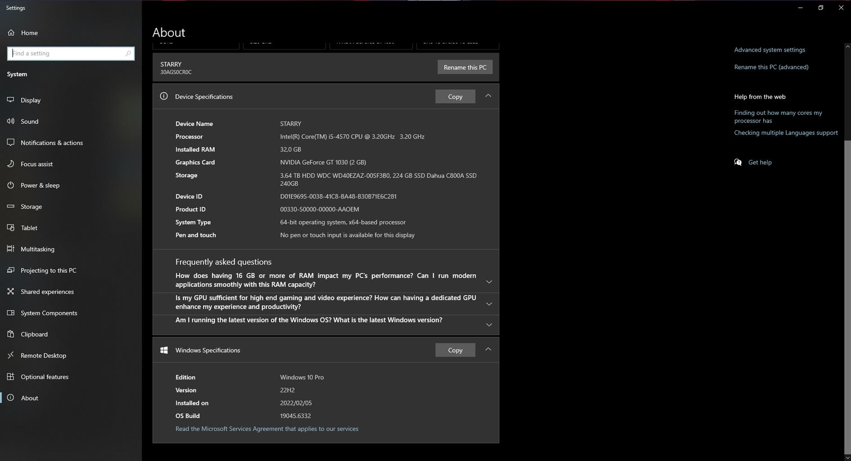Copy the Device Specifications
The image size is (851, 461).
(x=455, y=96)
